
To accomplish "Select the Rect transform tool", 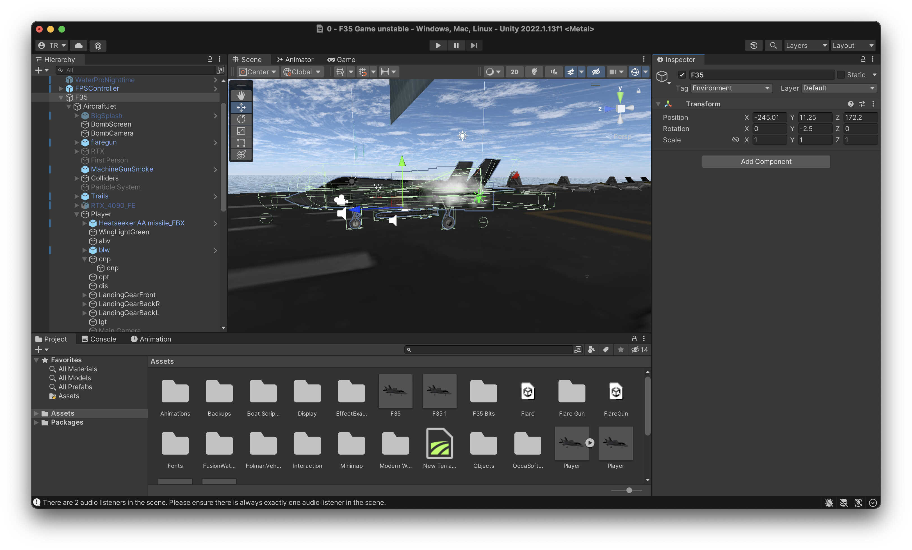I will [241, 143].
